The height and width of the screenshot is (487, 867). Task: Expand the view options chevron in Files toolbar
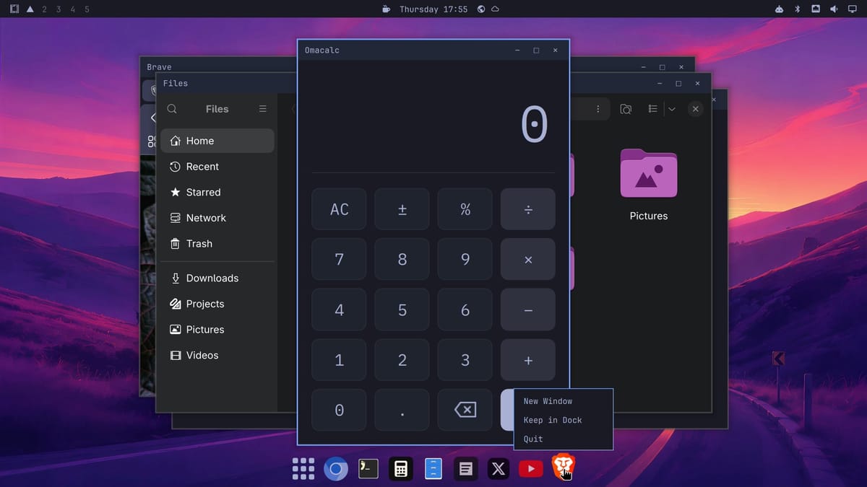[x=672, y=109]
